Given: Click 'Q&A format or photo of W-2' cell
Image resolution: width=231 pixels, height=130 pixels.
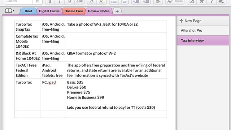Looking at the screenshot, I should pos(116,56).
